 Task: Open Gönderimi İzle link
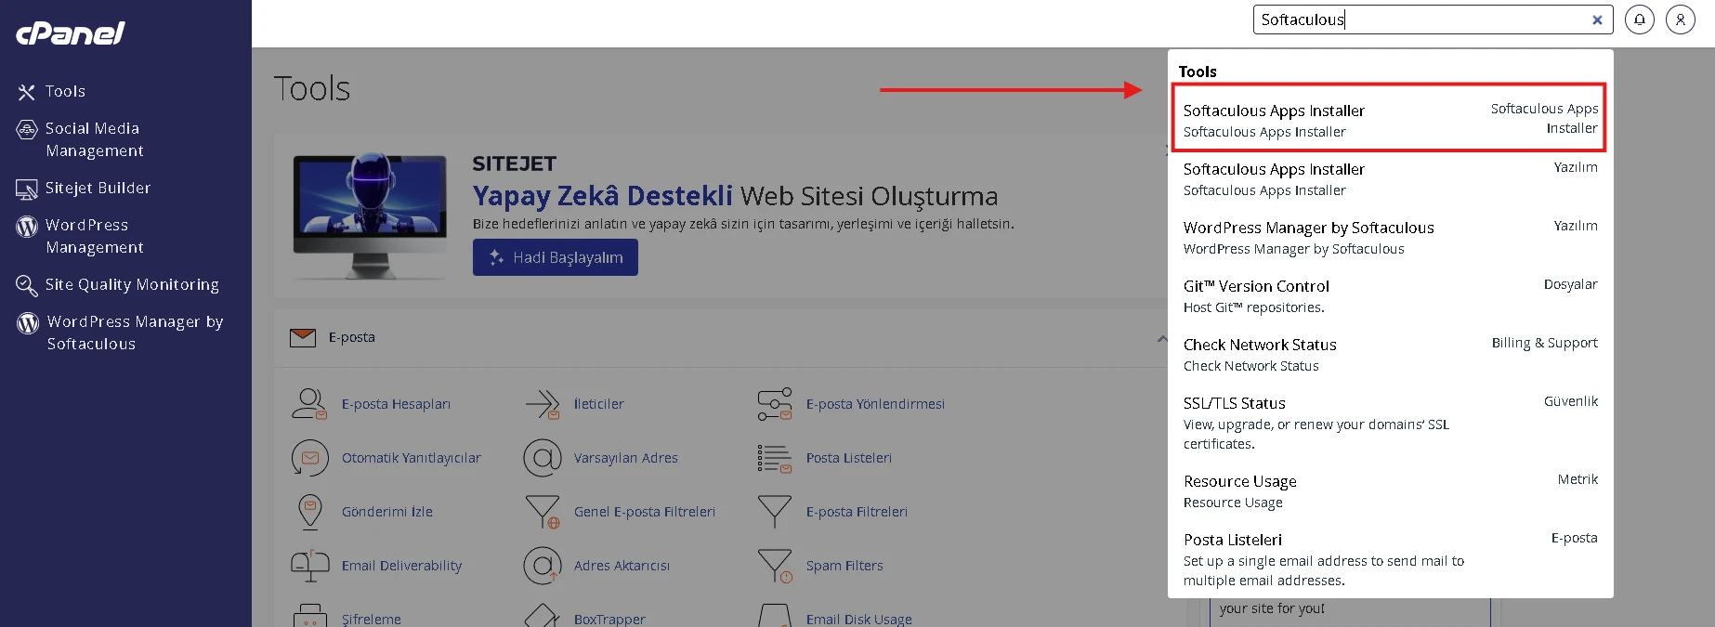387,512
